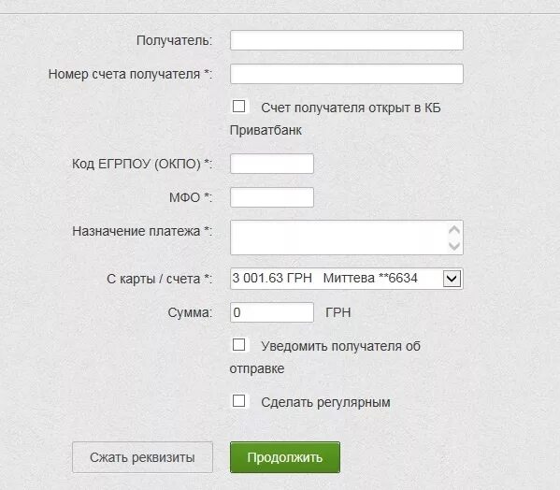The image size is (560, 490).
Task: Click the С карты / счета label
Action: [159, 279]
